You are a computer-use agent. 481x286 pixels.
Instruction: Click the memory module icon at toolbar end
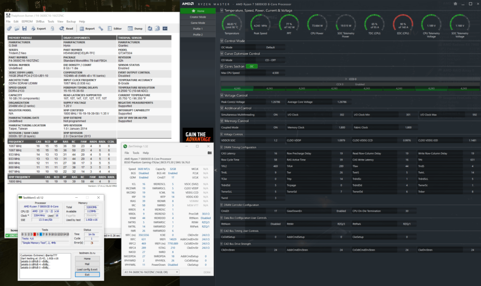[165, 29]
